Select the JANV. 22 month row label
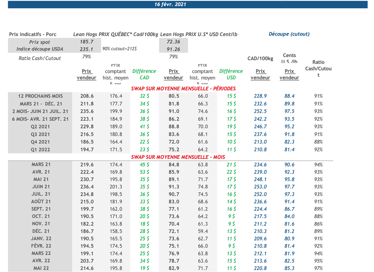374x272 pixels. pos(41,238)
